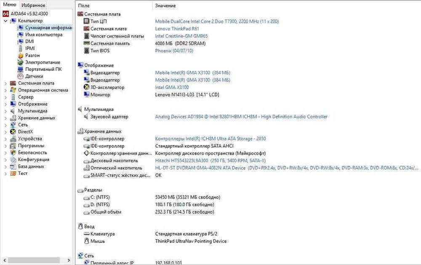Click the Чипсет системной платы icon
Screen dimensions: 421x265
tap(86, 36)
